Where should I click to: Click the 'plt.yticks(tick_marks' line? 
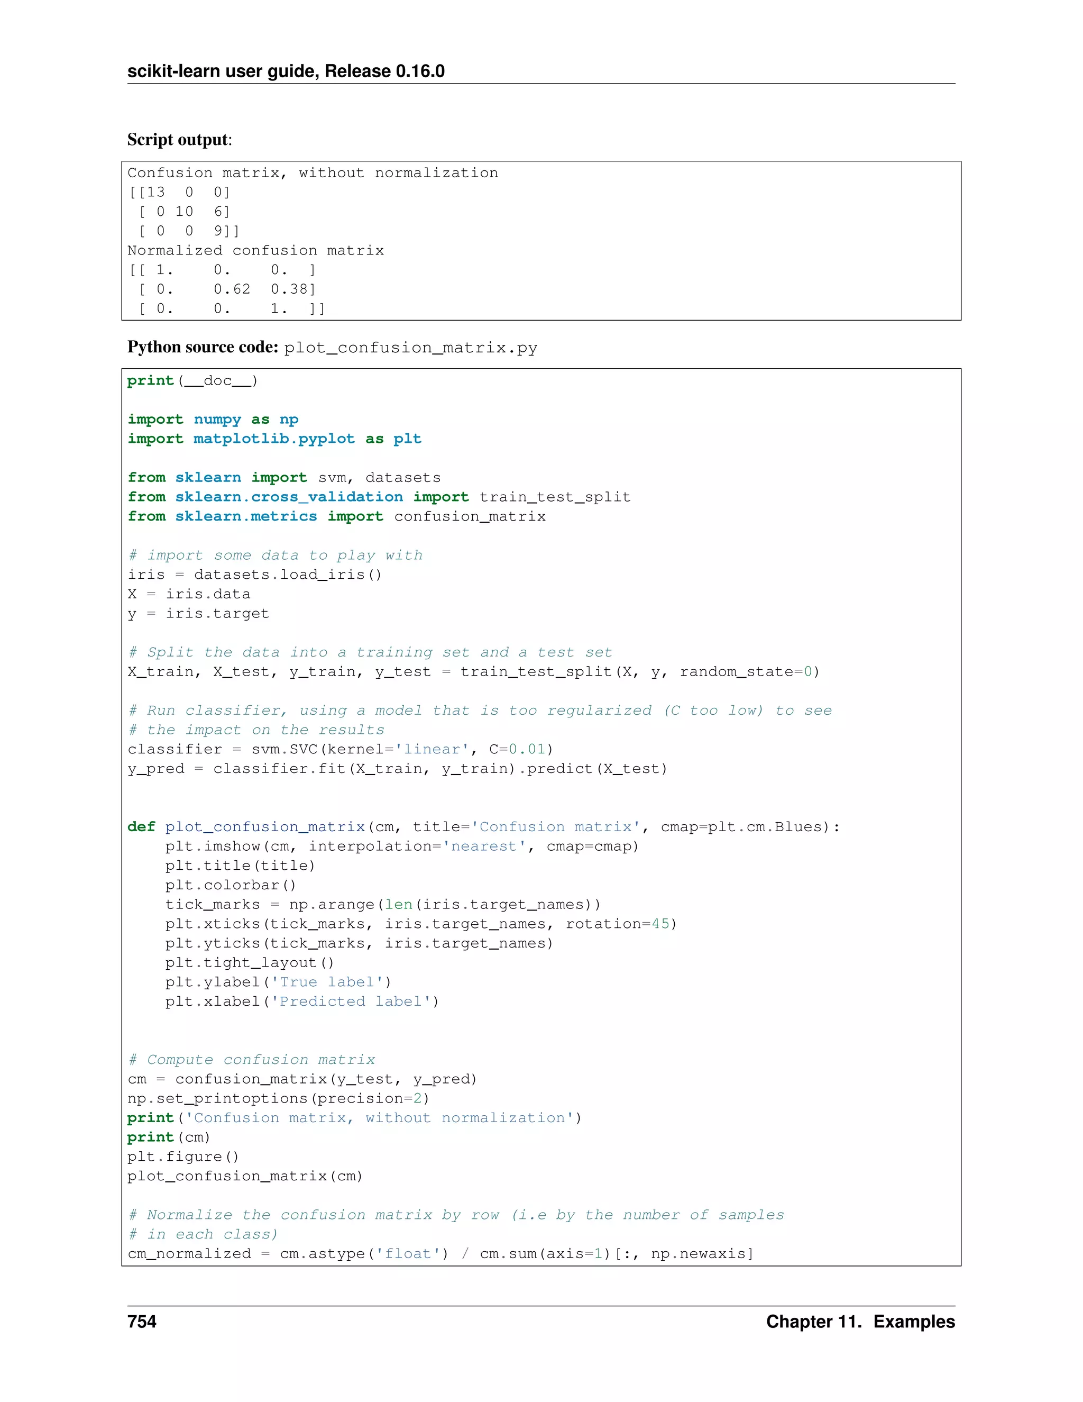[x=359, y=944]
